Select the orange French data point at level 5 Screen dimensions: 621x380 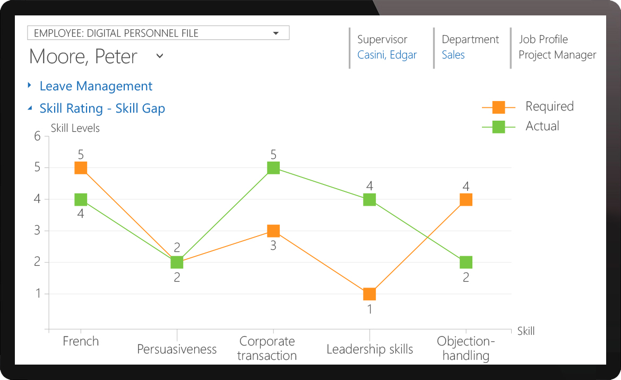point(80,167)
